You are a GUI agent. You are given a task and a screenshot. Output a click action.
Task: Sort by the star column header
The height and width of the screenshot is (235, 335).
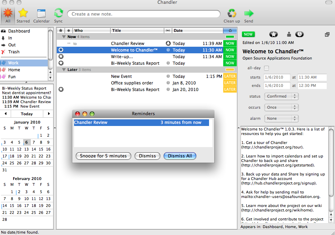pyautogui.click(x=61, y=30)
